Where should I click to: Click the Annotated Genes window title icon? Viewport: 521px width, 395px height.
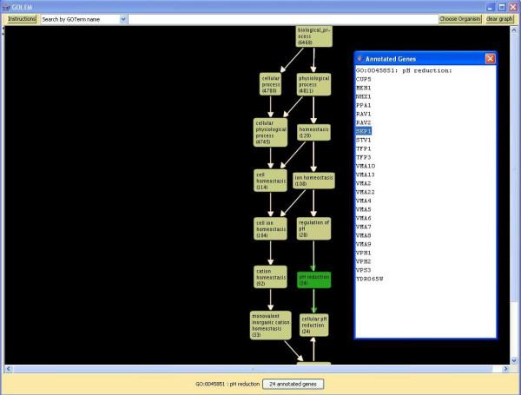(x=361, y=58)
